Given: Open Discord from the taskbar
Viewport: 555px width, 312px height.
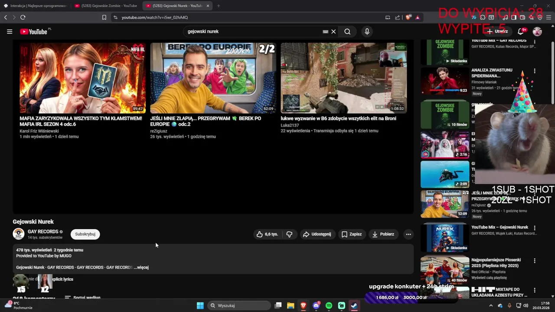Looking at the screenshot, I should coord(316,305).
